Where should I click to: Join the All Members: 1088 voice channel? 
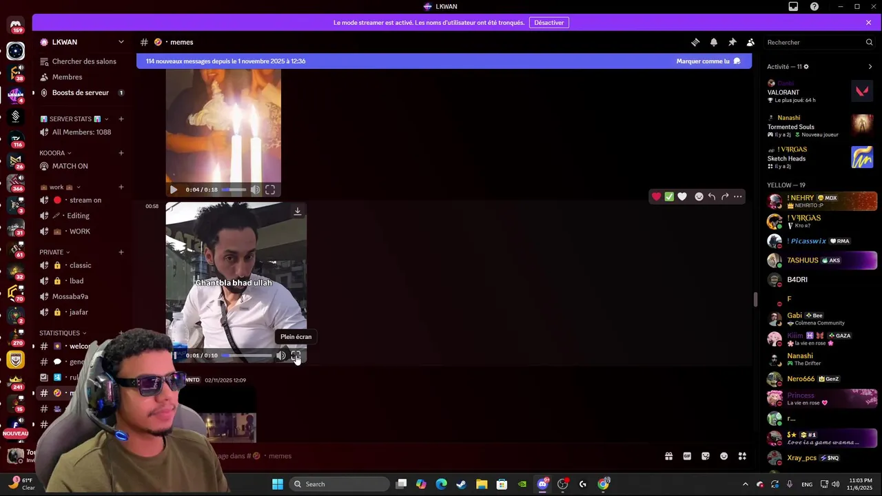pos(83,132)
